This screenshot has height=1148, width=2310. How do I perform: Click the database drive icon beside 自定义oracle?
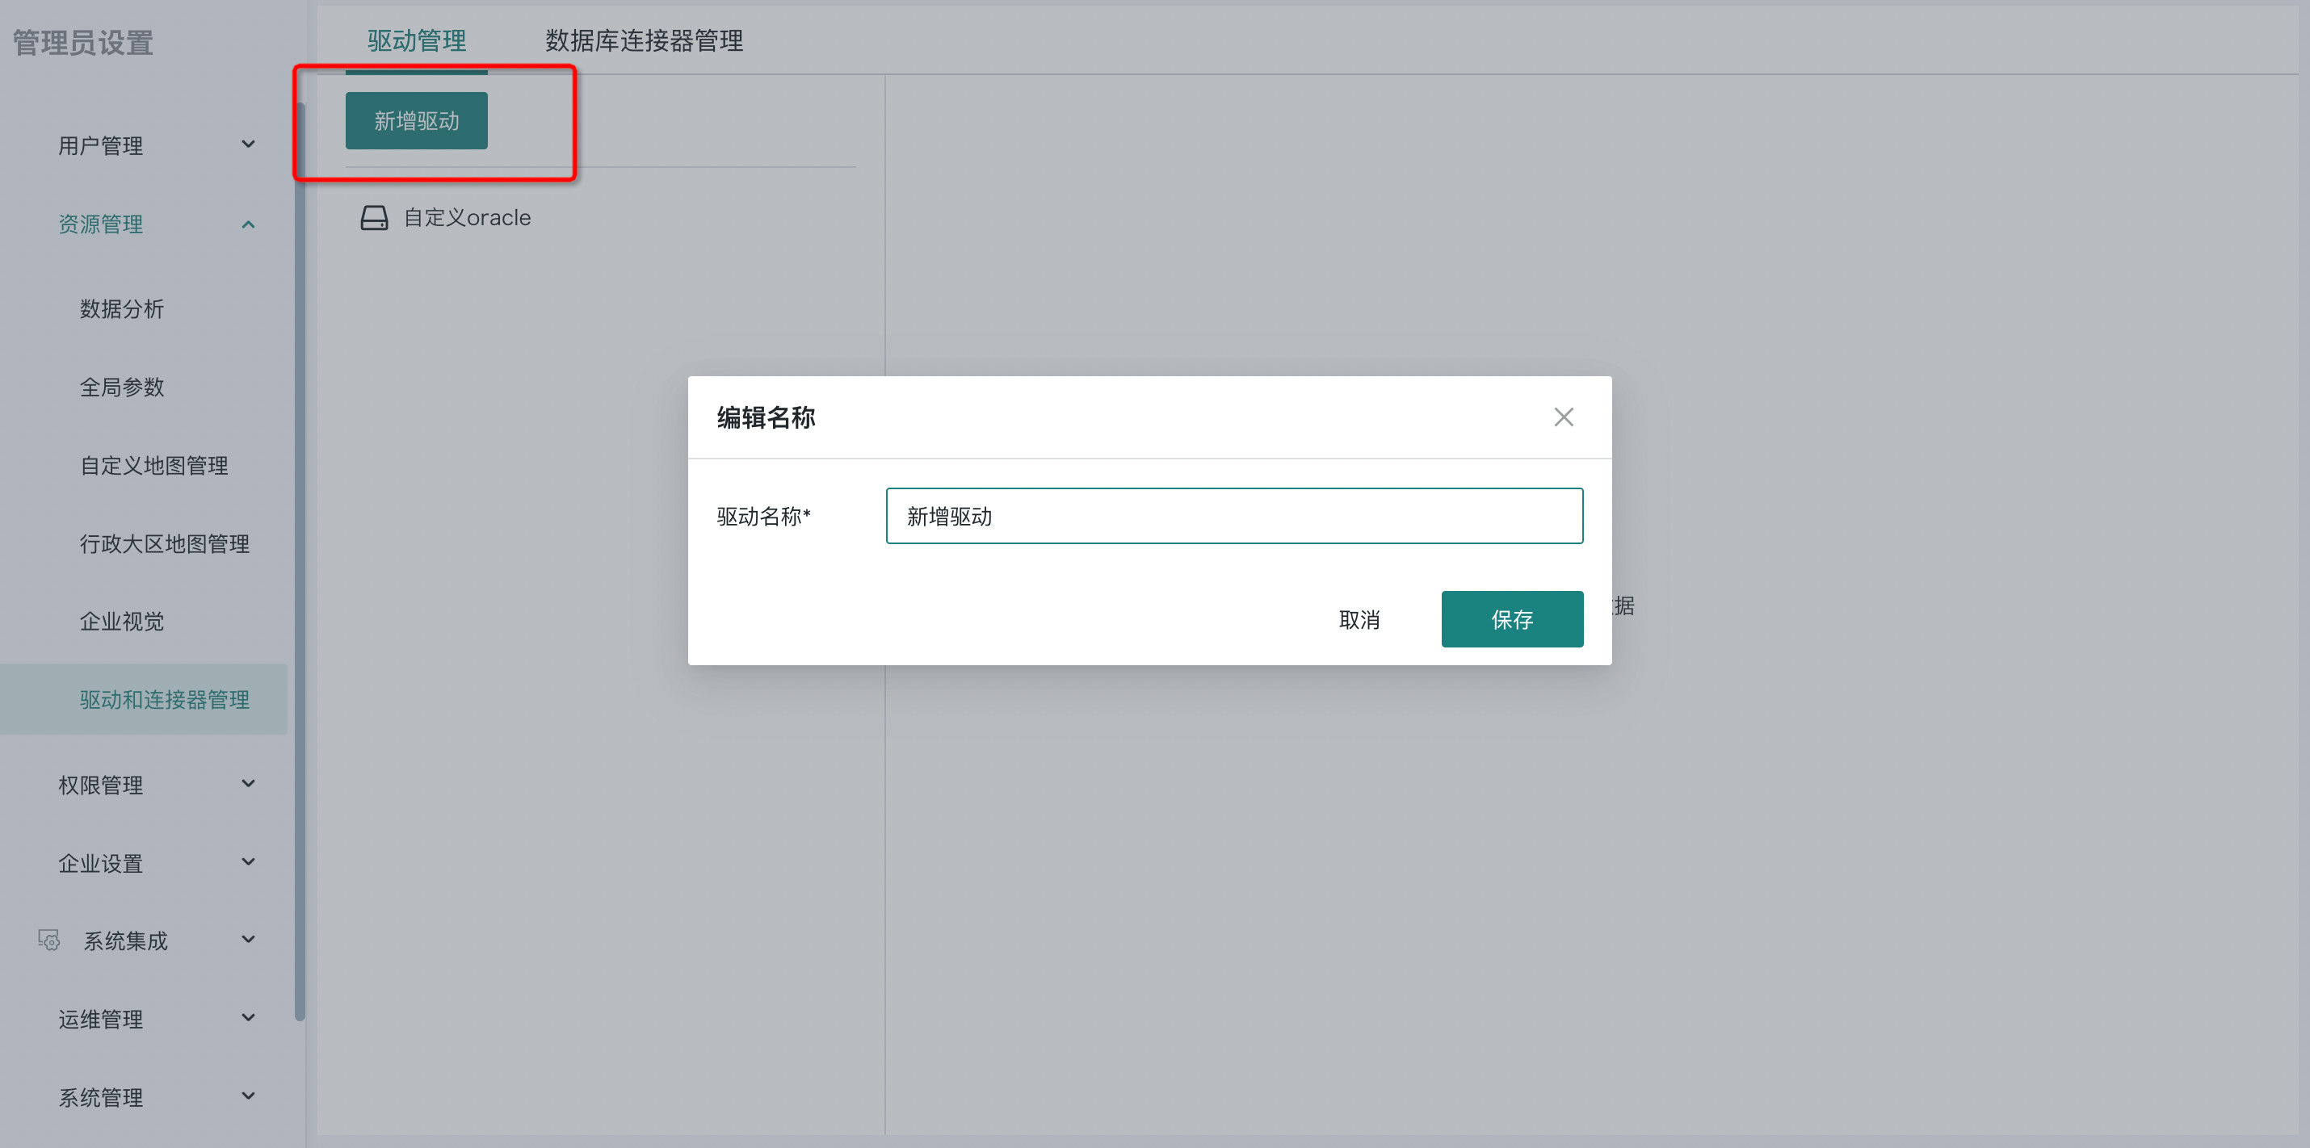coord(374,218)
